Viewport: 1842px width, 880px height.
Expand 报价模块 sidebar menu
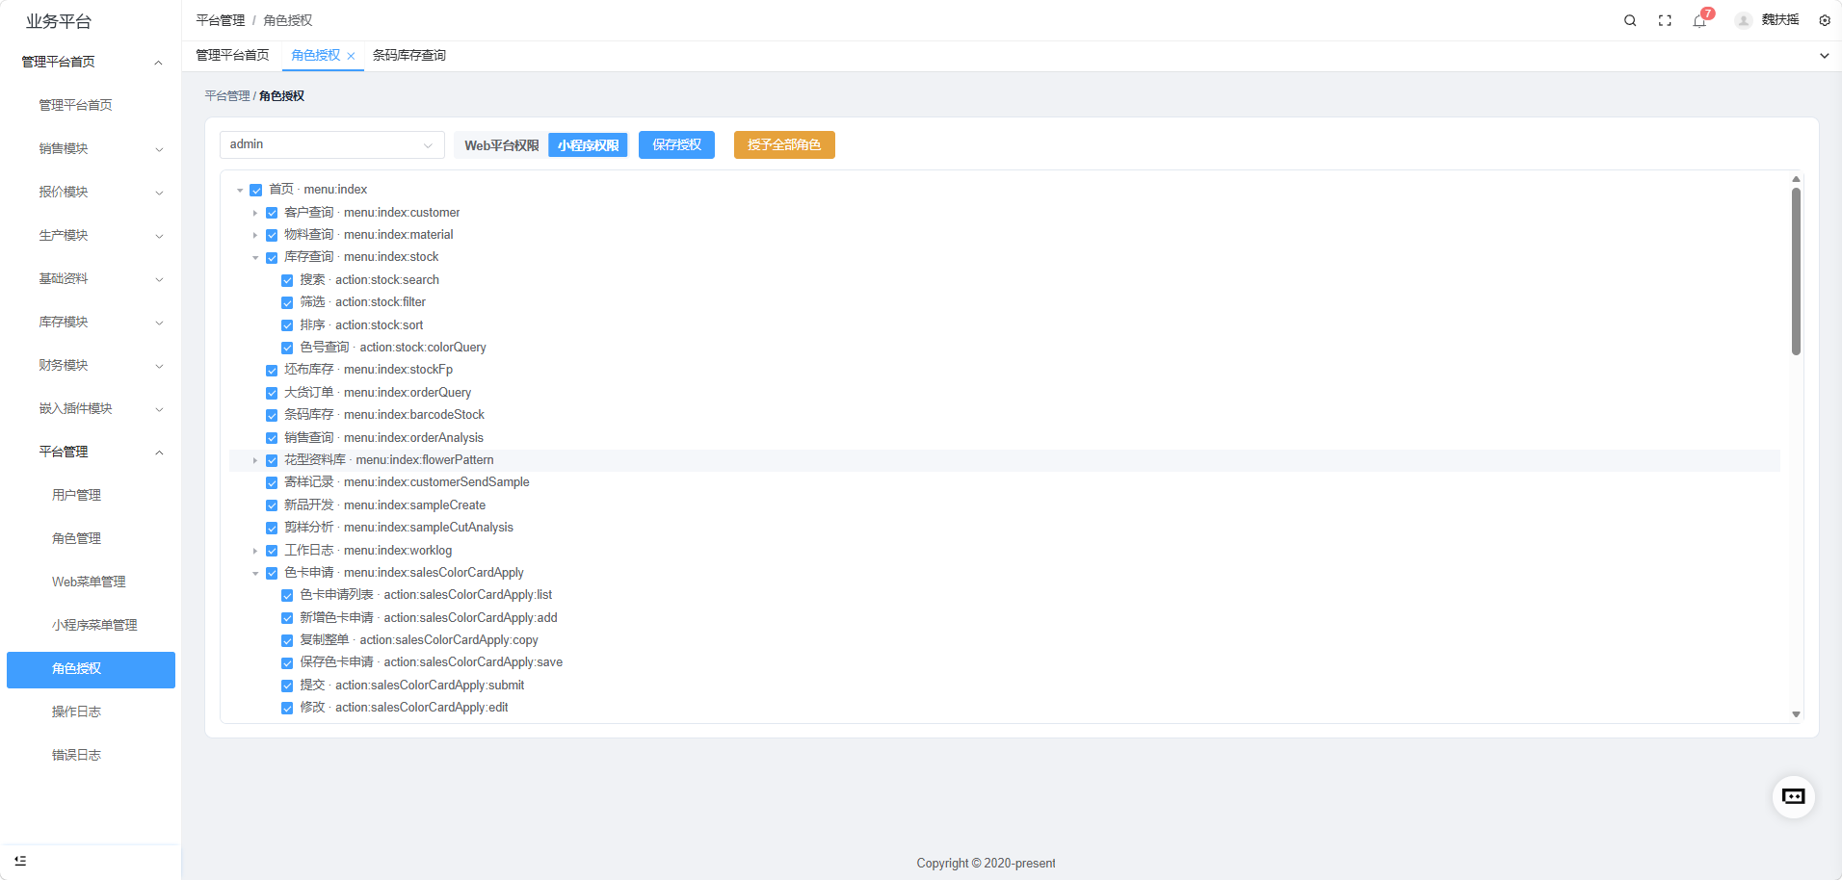pyautogui.click(x=91, y=192)
